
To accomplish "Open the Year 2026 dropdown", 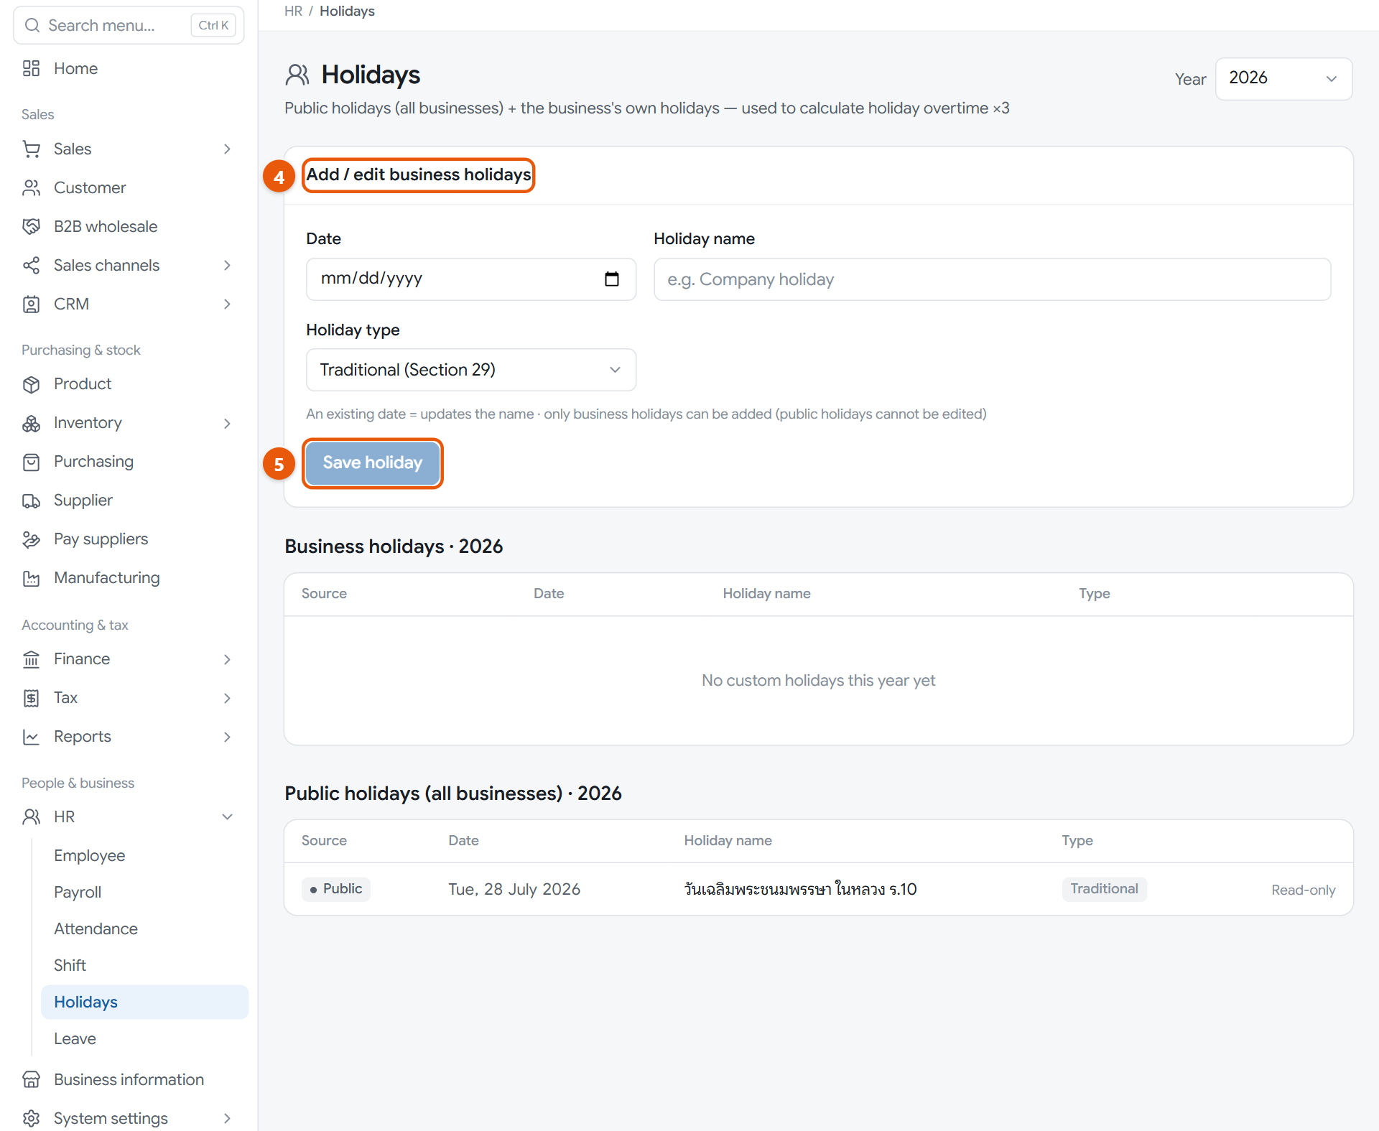I will click(x=1283, y=78).
